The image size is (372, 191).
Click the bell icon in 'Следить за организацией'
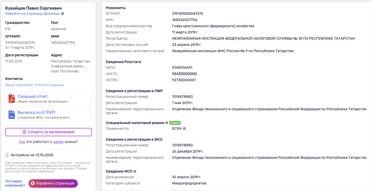[x=24, y=132]
